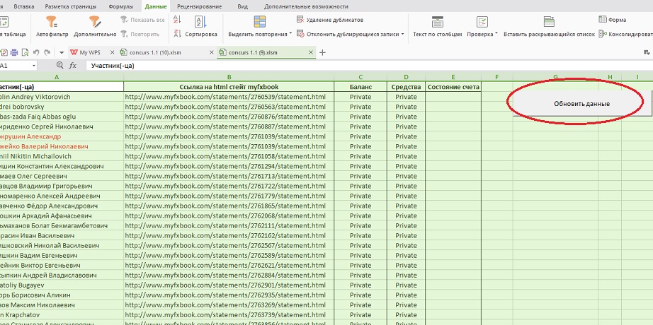
Task: Click the Валерий Николаевич name cell
Action: (62, 146)
